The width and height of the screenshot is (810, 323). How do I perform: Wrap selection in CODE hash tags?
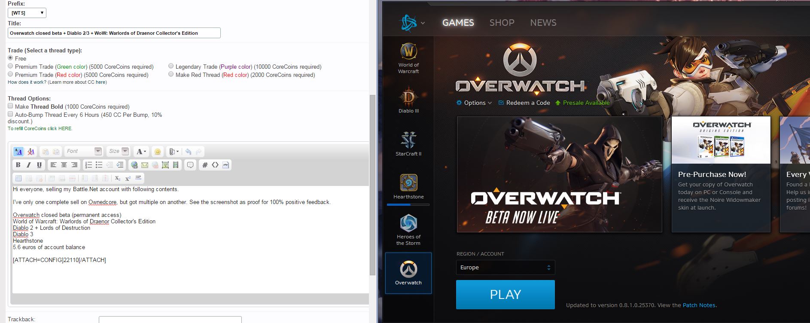click(205, 165)
